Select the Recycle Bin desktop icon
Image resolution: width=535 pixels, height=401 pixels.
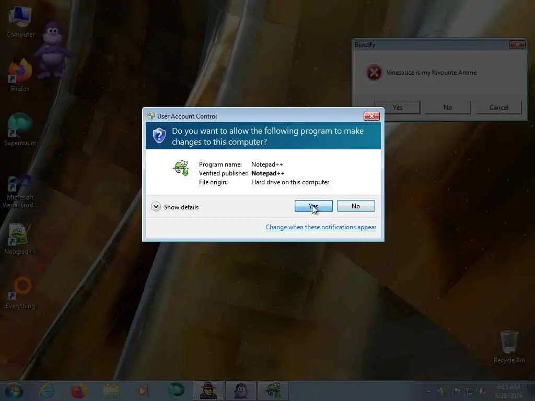[x=509, y=347]
